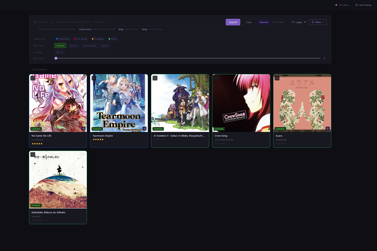This screenshot has height=251, width=377.
Task: Click the Clear button
Action: pos(249,22)
